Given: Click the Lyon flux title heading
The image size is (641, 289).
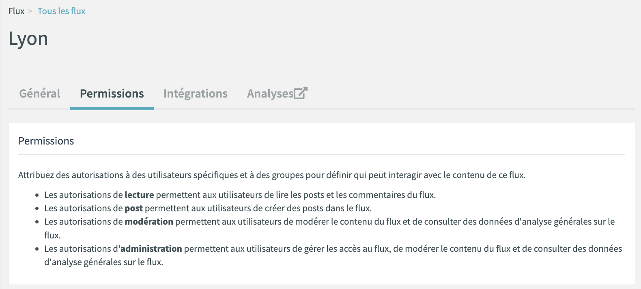Looking at the screenshot, I should click(28, 39).
